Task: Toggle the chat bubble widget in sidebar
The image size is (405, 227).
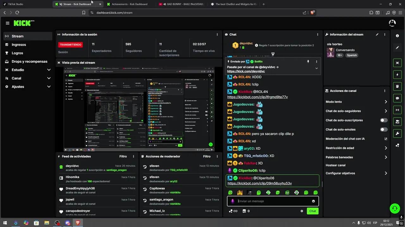Action: 397,98
